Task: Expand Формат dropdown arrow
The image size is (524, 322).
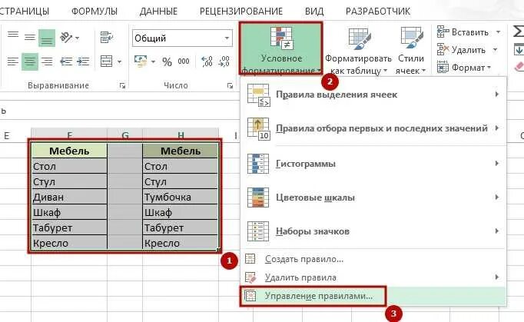Action: click(x=489, y=68)
